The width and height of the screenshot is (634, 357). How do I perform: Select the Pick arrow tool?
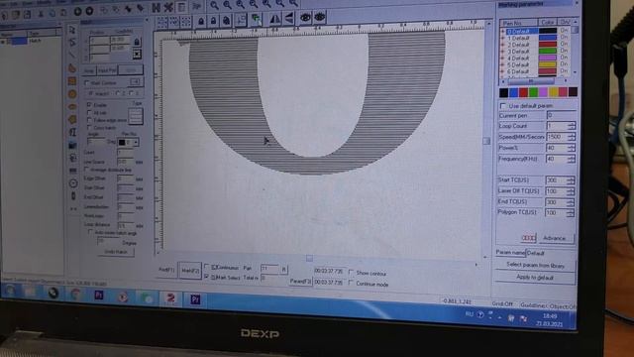click(x=72, y=30)
